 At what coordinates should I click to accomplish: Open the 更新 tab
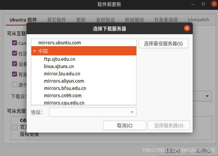(x=81, y=20)
